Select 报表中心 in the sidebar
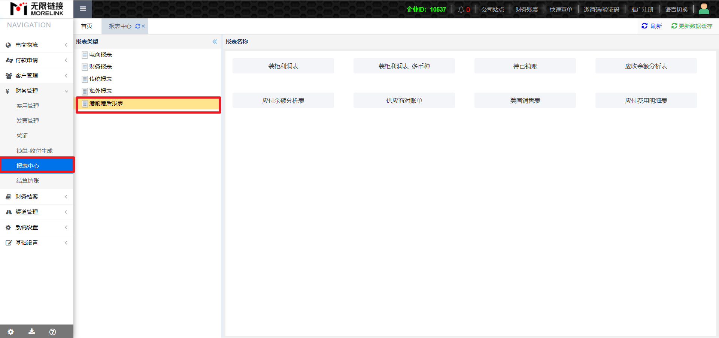This screenshot has height=338, width=719. pyautogui.click(x=37, y=166)
